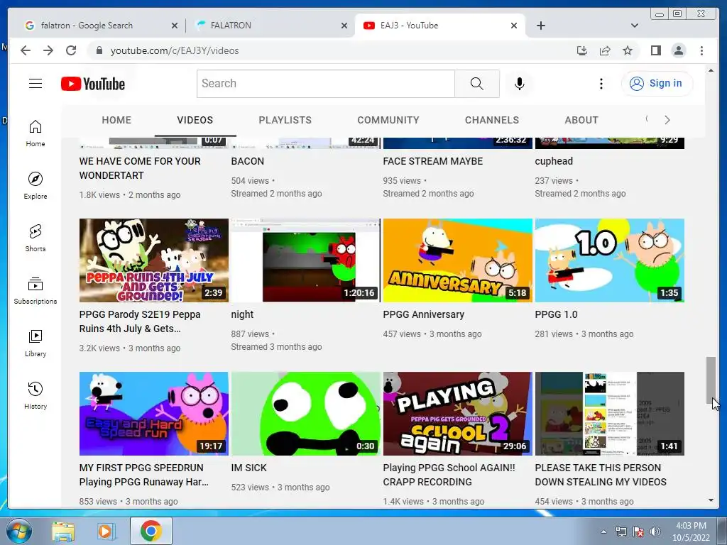727x545 pixels.
Task: Close the falatron Google Search tab
Action: [175, 26]
